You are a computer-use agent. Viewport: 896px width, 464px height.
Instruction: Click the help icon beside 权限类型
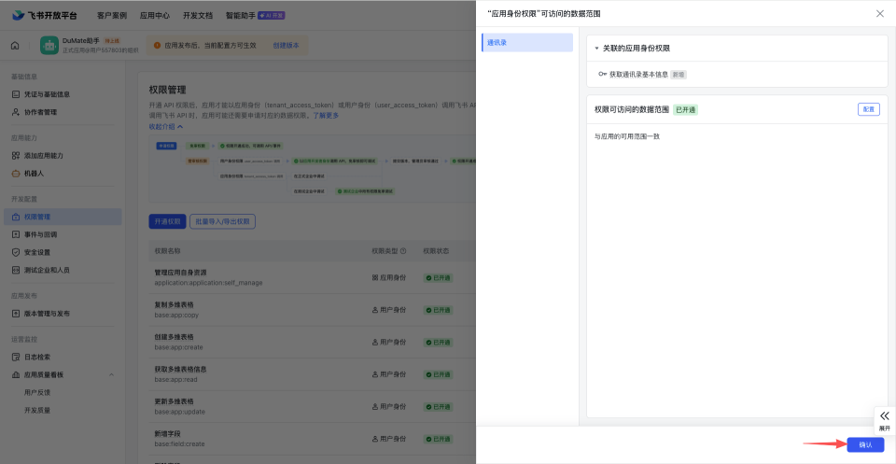click(x=404, y=251)
